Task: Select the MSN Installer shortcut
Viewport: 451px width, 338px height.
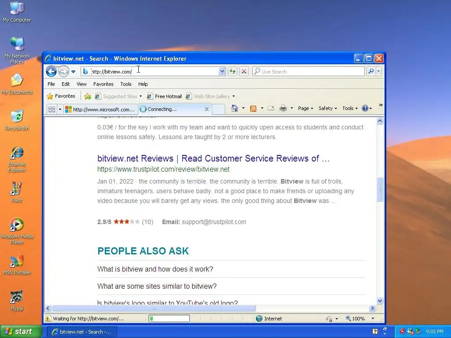Action: pyautogui.click(x=17, y=265)
